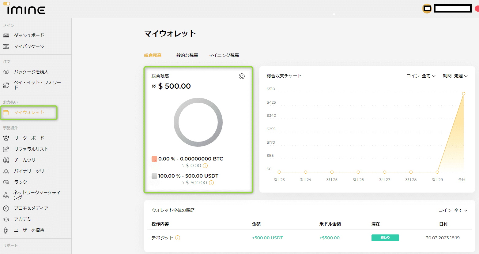Image resolution: width=479 pixels, height=254 pixels.
Task: Click info icon next to BTC dollar value
Action: [205, 166]
